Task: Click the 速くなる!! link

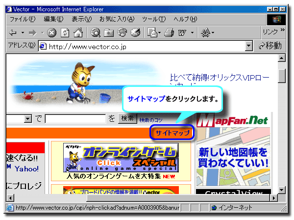Action: coord(22,158)
